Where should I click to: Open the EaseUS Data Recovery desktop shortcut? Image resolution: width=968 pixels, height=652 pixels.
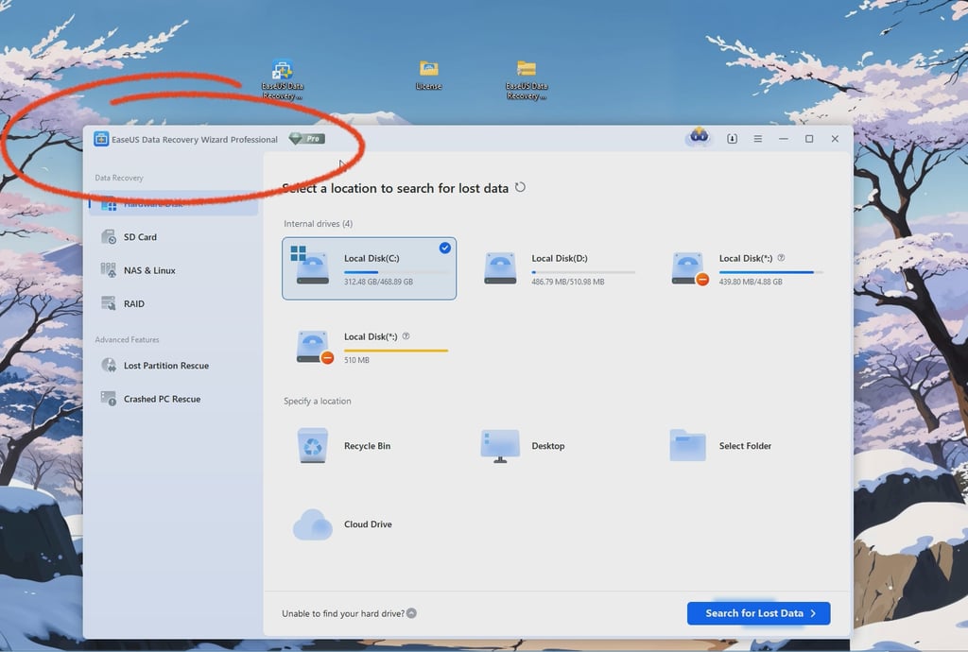point(282,79)
